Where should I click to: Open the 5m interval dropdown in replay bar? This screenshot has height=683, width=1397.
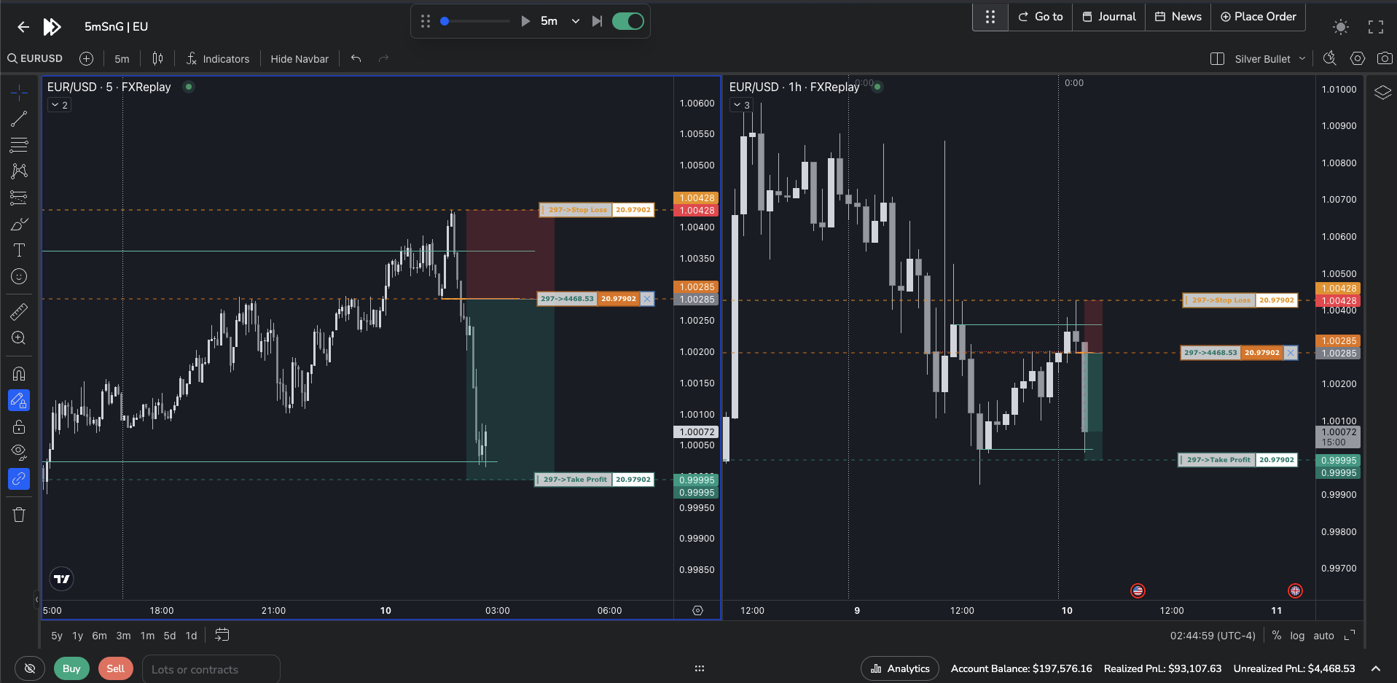click(575, 21)
